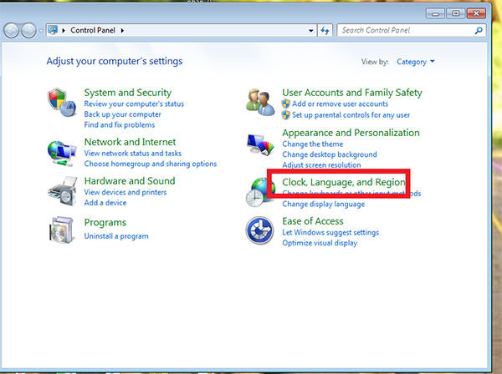Minimize the Control Panel window
Image resolution: width=502 pixels, height=374 pixels.
point(435,13)
